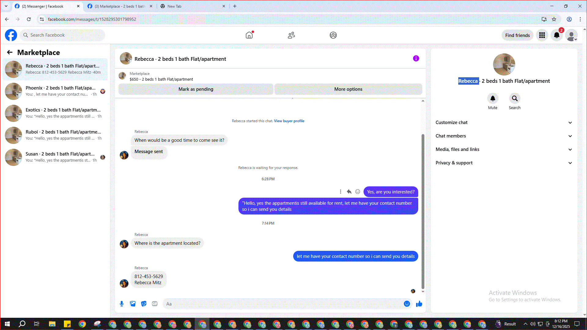Go back in browser history
Image resolution: width=587 pixels, height=330 pixels.
(7, 19)
